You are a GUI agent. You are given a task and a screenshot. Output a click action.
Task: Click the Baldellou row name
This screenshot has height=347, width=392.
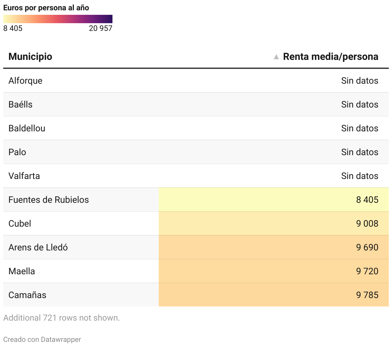coord(27,128)
